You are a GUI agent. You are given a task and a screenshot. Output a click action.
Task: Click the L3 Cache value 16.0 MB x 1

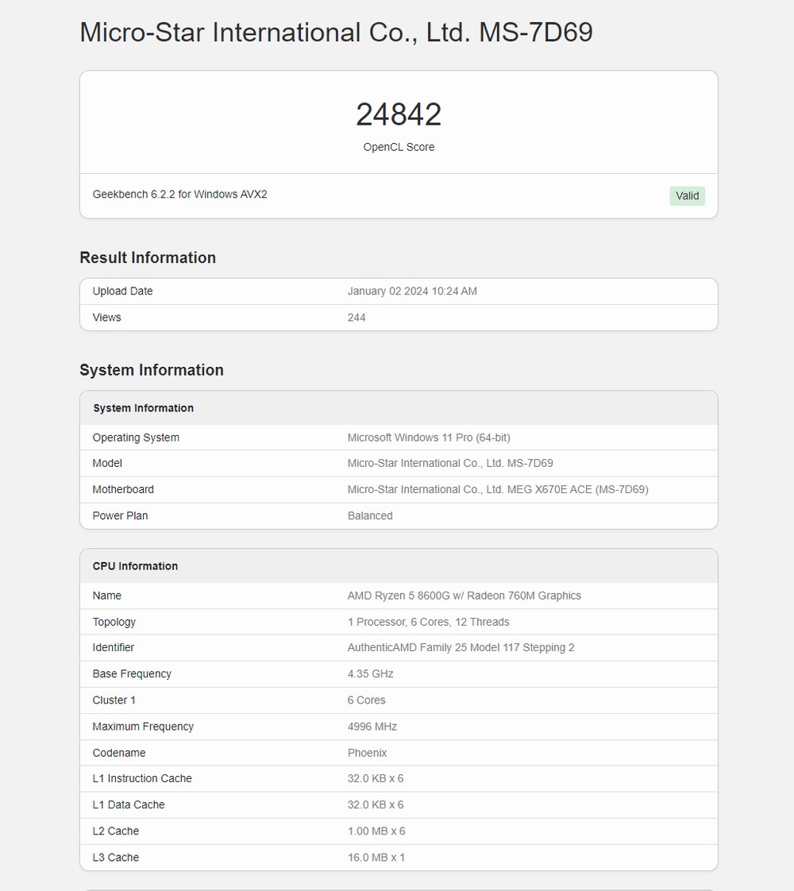[x=376, y=858]
